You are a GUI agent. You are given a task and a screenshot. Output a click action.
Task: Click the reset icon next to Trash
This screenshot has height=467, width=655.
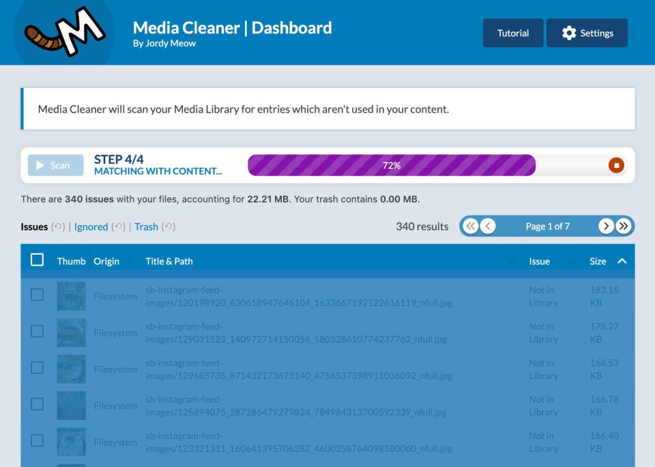pyautogui.click(x=169, y=227)
